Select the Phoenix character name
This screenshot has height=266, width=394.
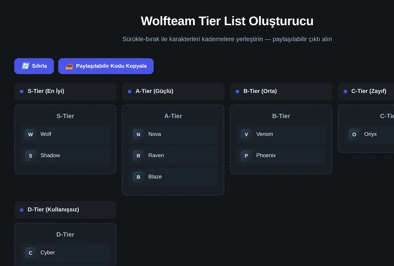(x=266, y=155)
